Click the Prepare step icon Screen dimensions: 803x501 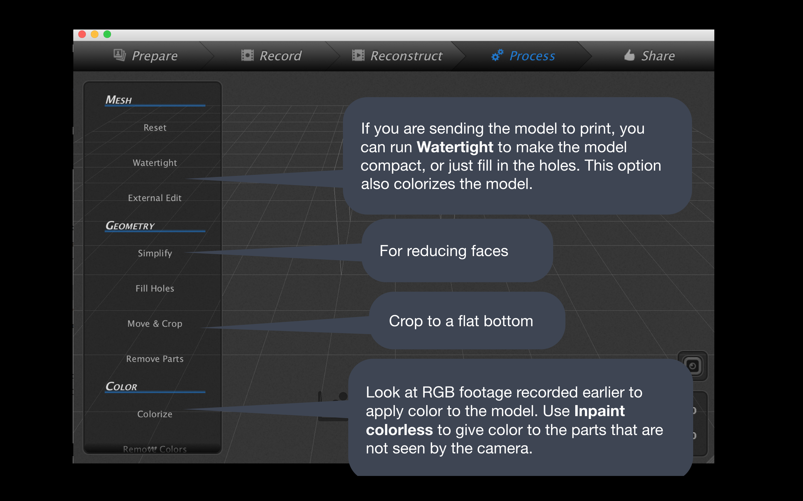[x=119, y=55]
